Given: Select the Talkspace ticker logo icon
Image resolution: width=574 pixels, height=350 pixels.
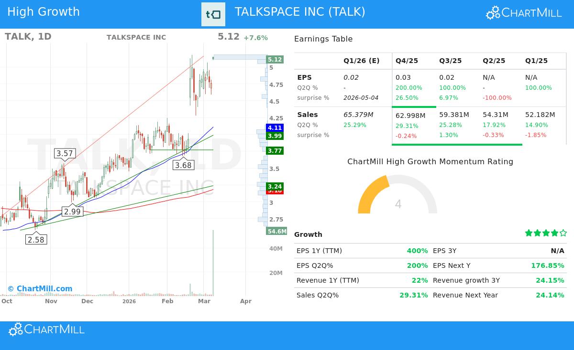Looking at the screenshot, I should coord(213,14).
